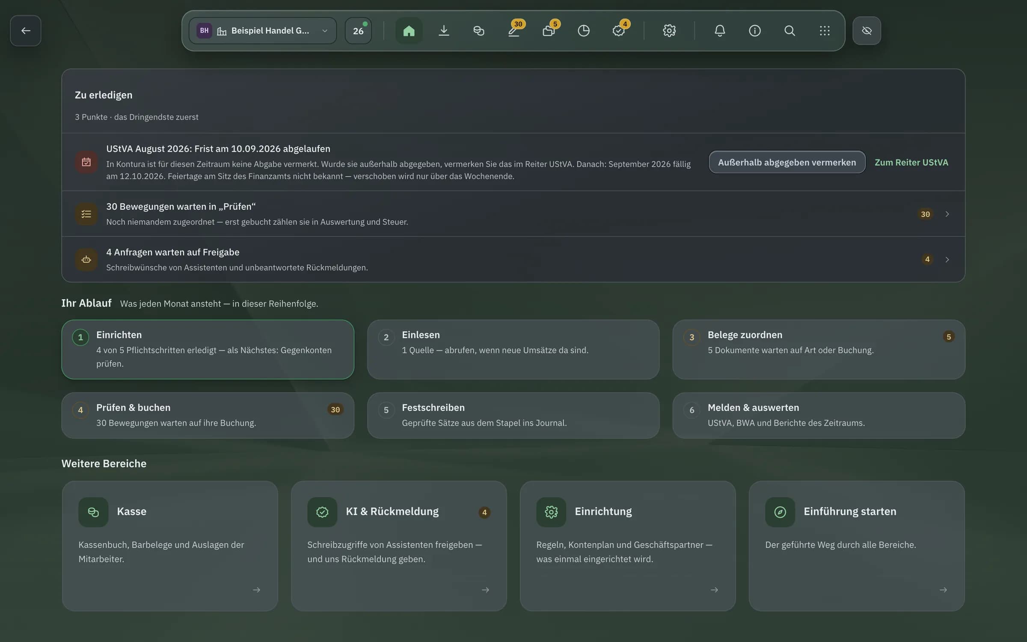
Task: Open the approvals check icon with badge 4
Action: coord(619,30)
